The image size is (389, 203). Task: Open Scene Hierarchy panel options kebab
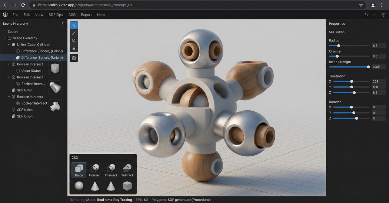[x=62, y=24]
